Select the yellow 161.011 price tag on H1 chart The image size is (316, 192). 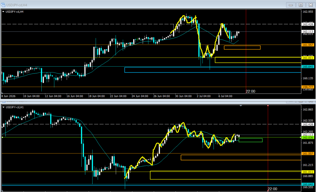(x=308, y=172)
